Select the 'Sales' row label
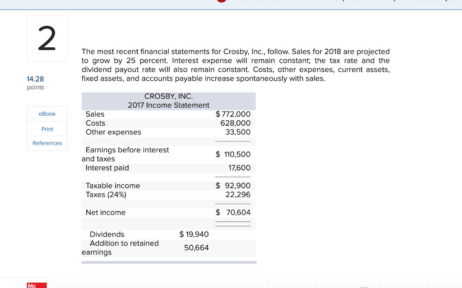The image size is (462, 288). click(x=95, y=114)
